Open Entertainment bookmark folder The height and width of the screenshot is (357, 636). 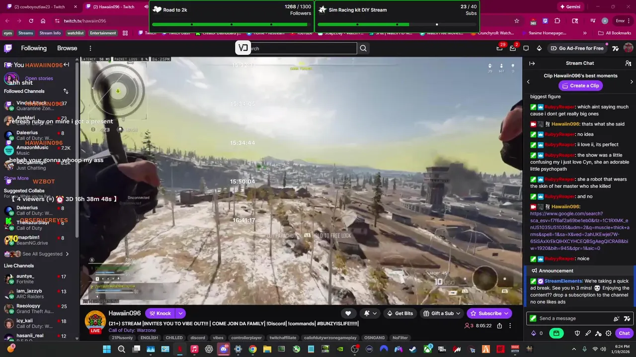[103, 33]
